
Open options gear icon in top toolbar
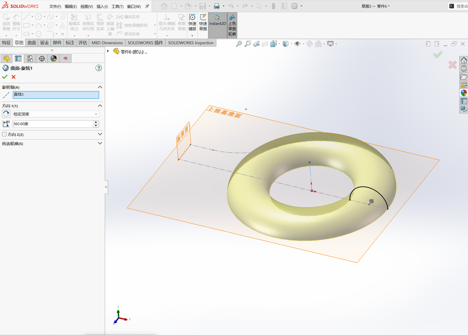pyautogui.click(x=294, y=6)
